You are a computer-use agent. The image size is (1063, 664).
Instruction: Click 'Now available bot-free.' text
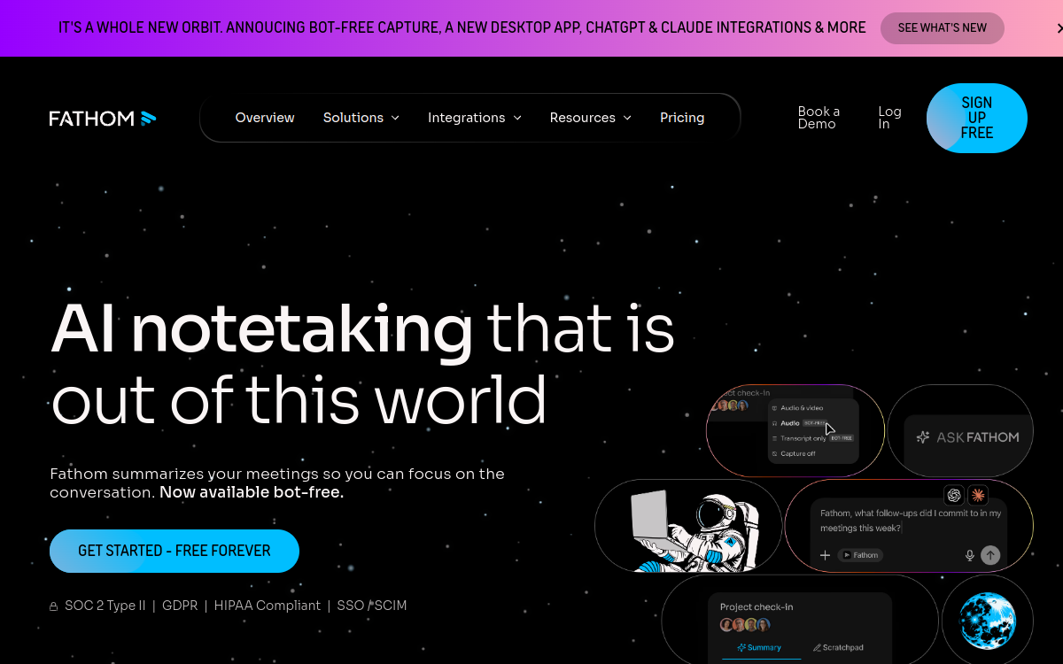pos(252,492)
